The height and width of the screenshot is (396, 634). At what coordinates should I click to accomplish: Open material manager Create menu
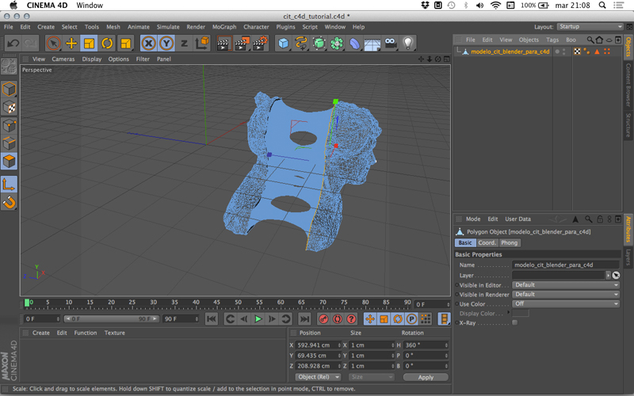pos(41,333)
